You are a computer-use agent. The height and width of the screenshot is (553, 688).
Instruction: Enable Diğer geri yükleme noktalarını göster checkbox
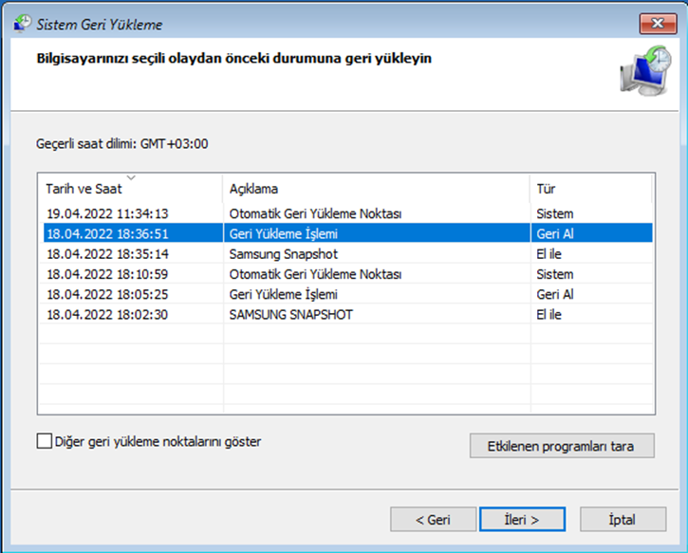click(45, 441)
